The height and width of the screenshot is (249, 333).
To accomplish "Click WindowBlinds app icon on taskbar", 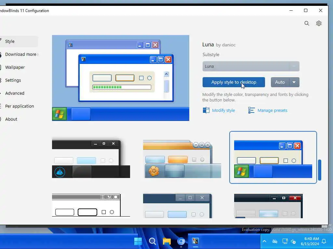I will tap(195, 241).
